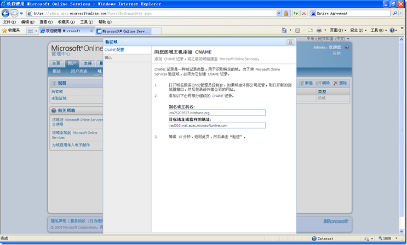
Task: Open the 收藏夹 menu in menu bar
Action: [66, 22]
